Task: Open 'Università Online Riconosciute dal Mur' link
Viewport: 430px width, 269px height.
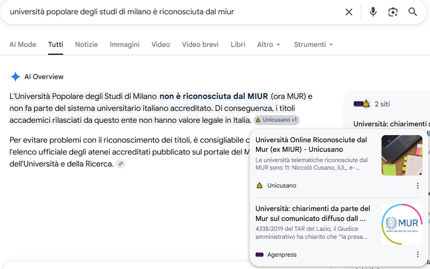Action: click(311, 145)
